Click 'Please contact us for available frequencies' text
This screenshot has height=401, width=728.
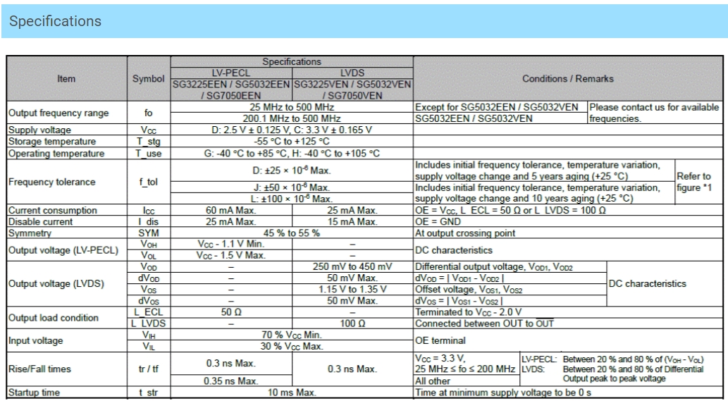[654, 113]
